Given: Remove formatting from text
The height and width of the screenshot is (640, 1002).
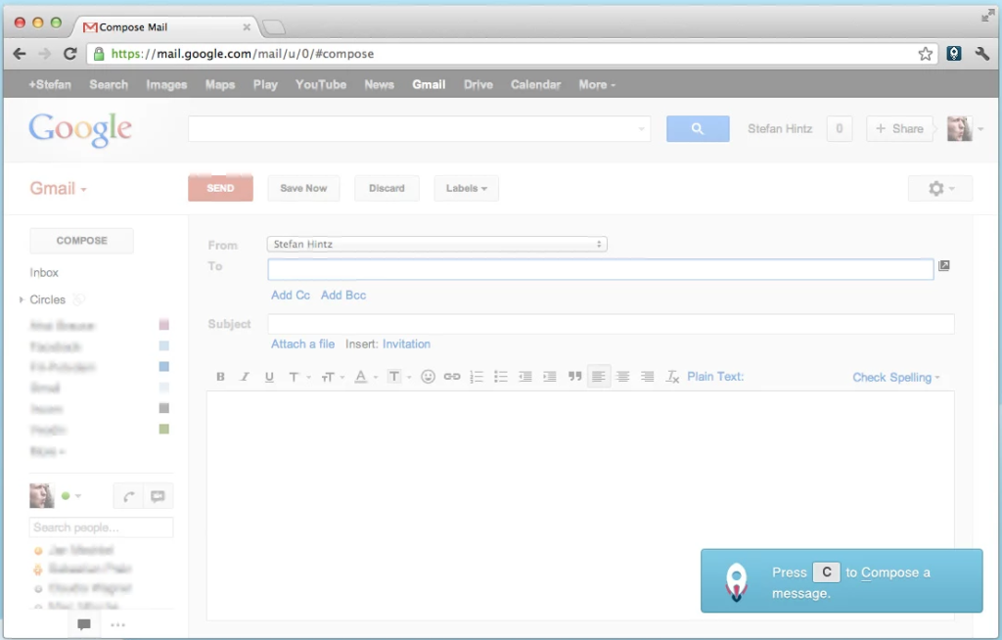Looking at the screenshot, I should pyautogui.click(x=672, y=377).
